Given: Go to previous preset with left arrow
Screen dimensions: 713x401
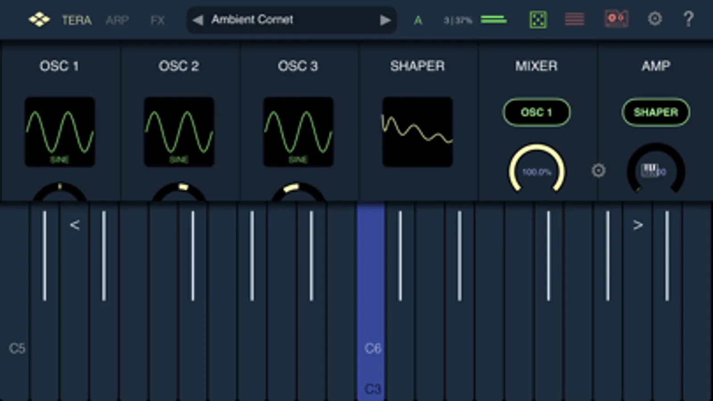Looking at the screenshot, I should tap(198, 20).
